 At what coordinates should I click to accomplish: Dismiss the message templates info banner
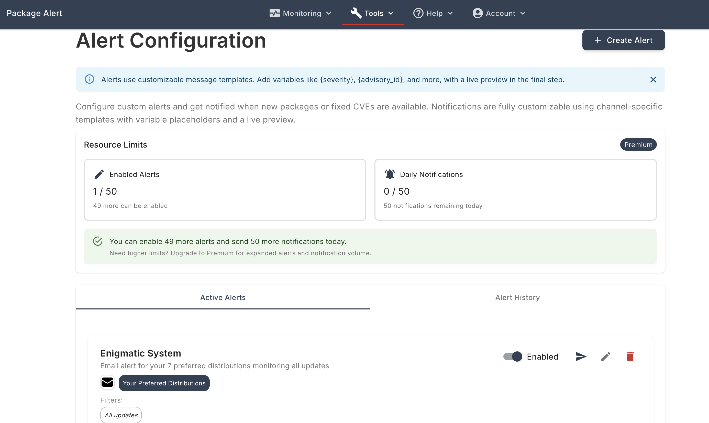coord(653,80)
